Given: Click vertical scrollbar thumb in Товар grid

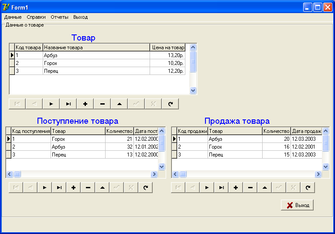Looking at the screenshot, I should coord(193,61).
